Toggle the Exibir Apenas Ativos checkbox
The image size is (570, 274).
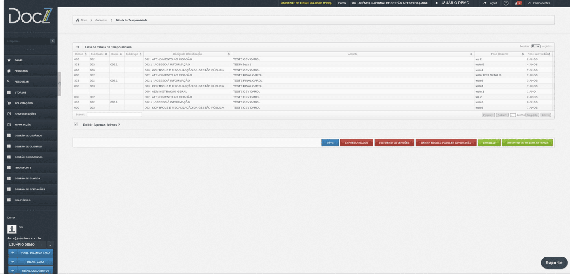click(76, 124)
